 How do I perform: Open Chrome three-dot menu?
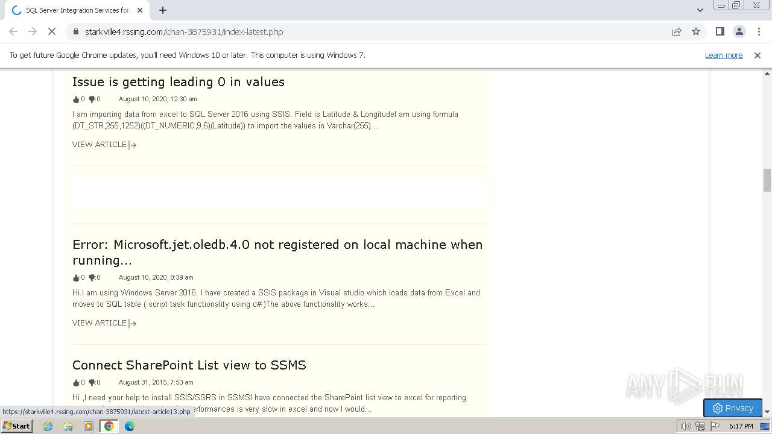(759, 31)
